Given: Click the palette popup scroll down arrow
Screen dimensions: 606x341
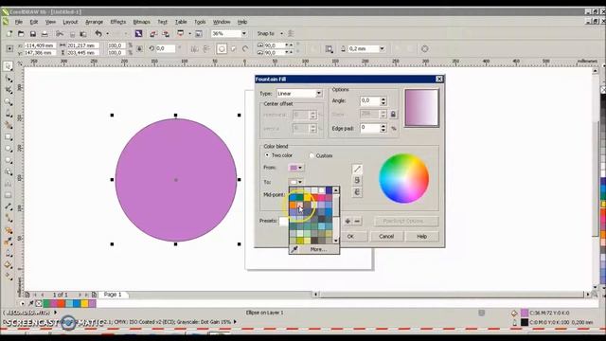Looking at the screenshot, I should [336, 241].
